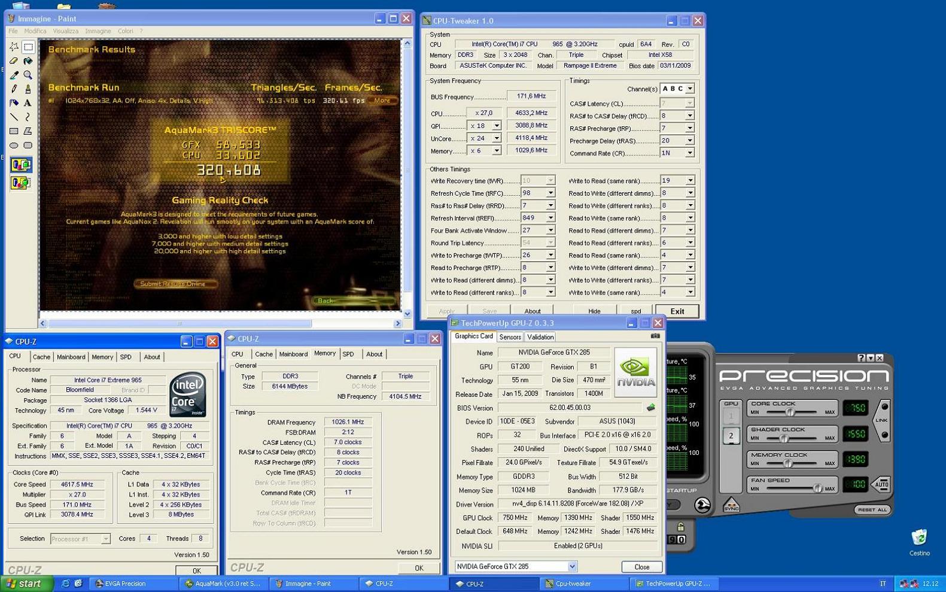This screenshot has height=592, width=946.
Task: Select GPU 2 in EVGA Precision
Action: click(x=731, y=436)
